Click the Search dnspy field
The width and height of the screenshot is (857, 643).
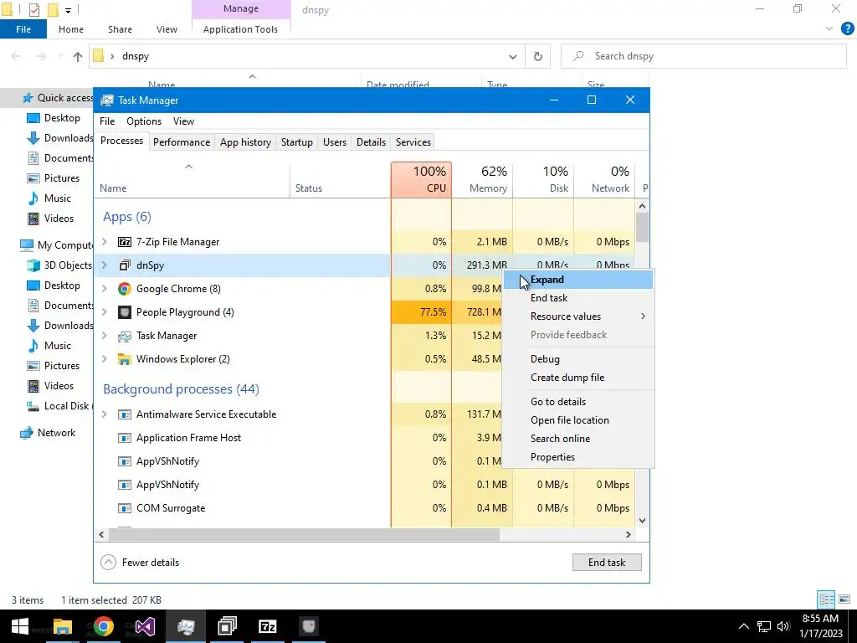(x=704, y=56)
